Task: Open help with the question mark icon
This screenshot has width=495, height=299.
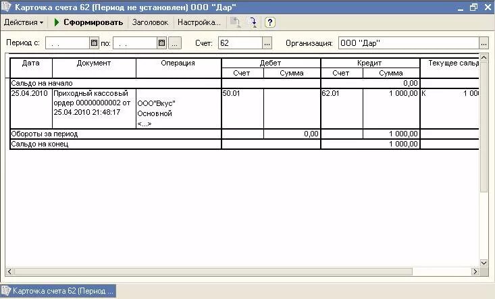Action: (x=269, y=22)
